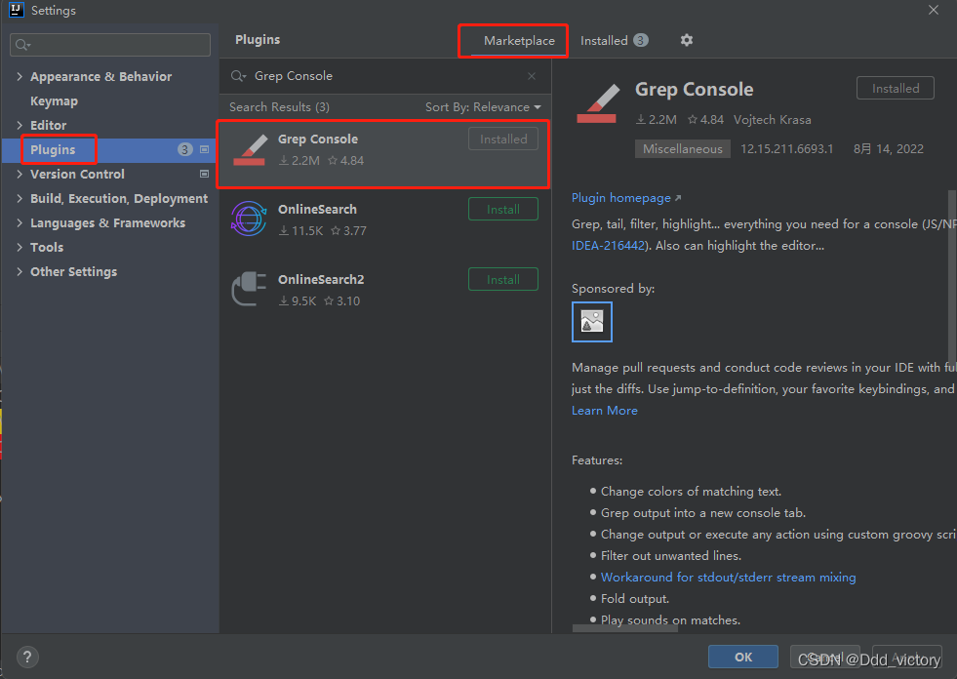Click the project-level icon beside Version Control

(205, 174)
